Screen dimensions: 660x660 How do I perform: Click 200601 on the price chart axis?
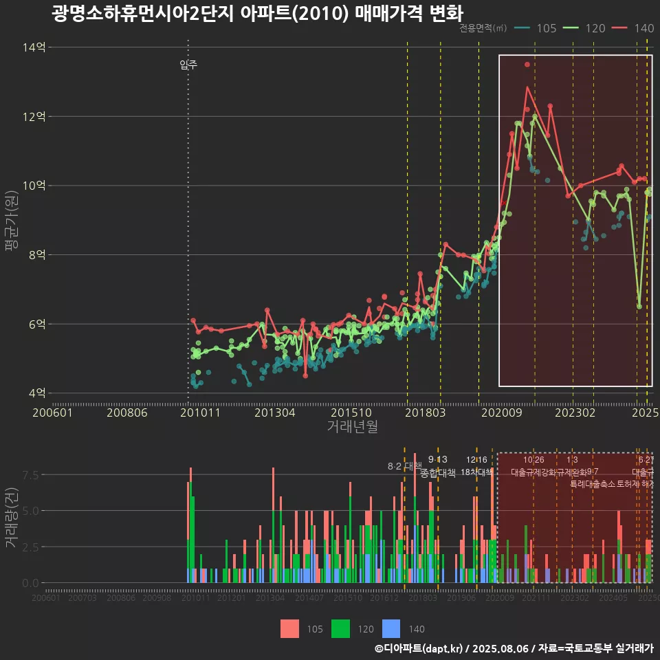coord(53,412)
